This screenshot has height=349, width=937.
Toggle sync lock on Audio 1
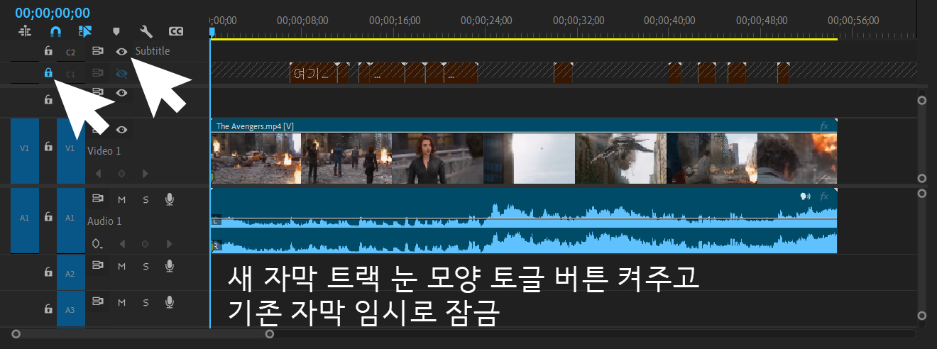pos(98,199)
